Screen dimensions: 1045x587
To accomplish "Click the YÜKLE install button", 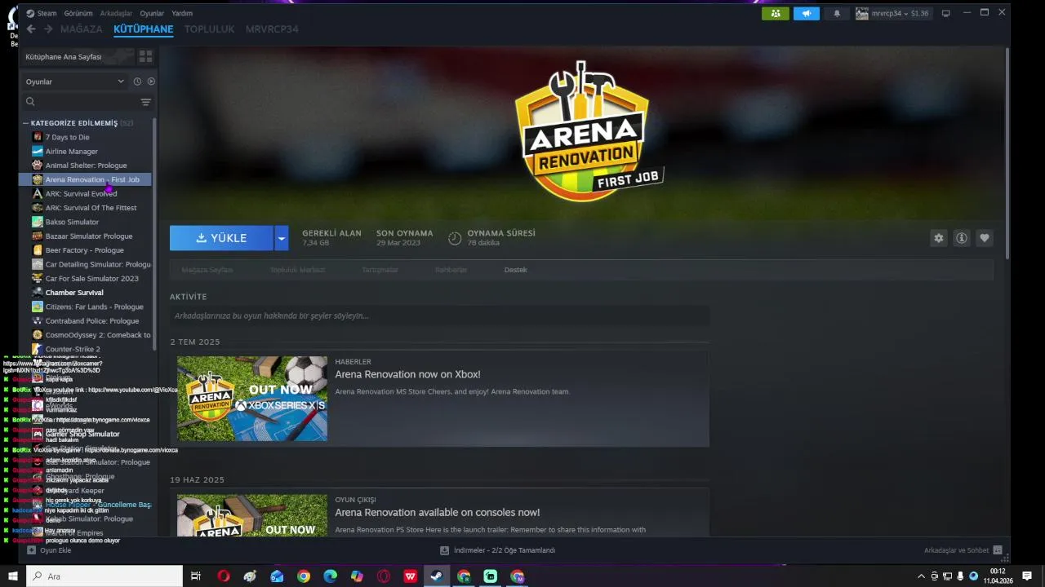I will pos(221,238).
